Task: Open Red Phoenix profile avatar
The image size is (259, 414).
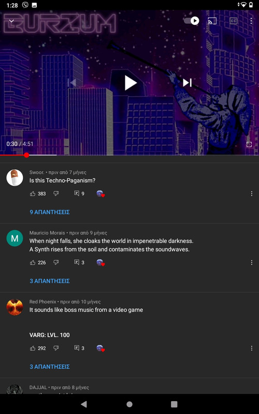Action: (15, 307)
